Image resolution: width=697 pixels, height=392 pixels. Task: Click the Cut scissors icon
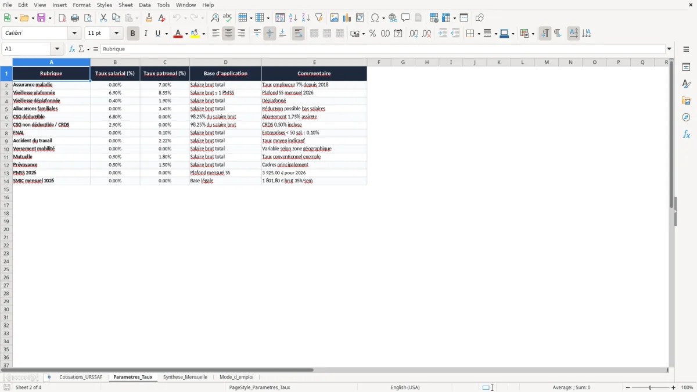(x=103, y=18)
